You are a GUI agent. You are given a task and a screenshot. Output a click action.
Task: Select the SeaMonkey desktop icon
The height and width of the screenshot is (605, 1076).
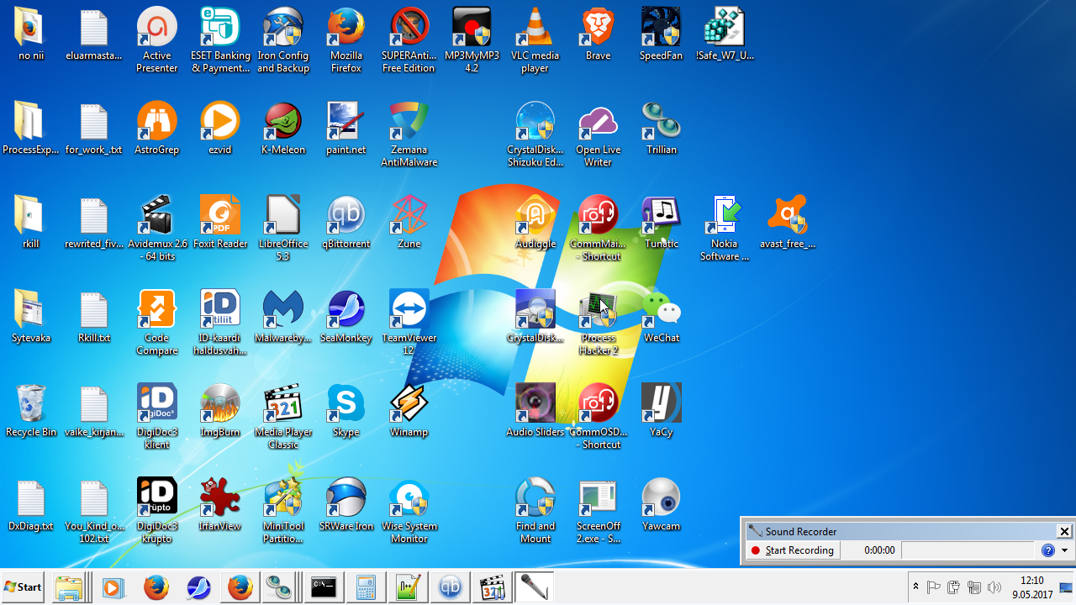pyautogui.click(x=345, y=317)
